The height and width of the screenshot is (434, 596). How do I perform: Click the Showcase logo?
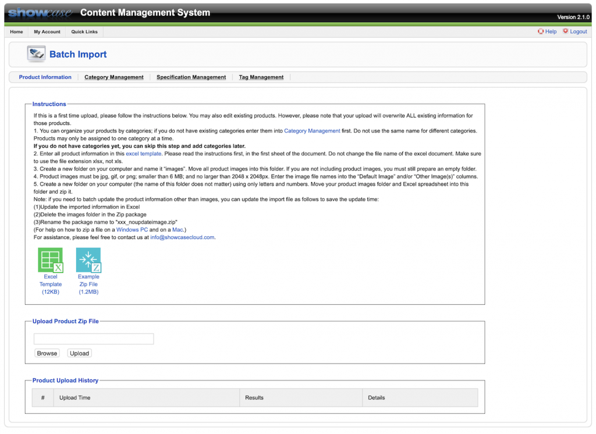pos(39,12)
